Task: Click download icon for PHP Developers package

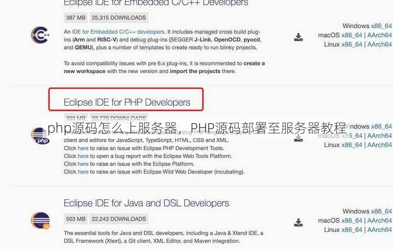Action: (298, 138)
